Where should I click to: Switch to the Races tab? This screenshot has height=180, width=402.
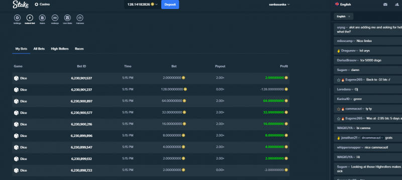point(79,48)
